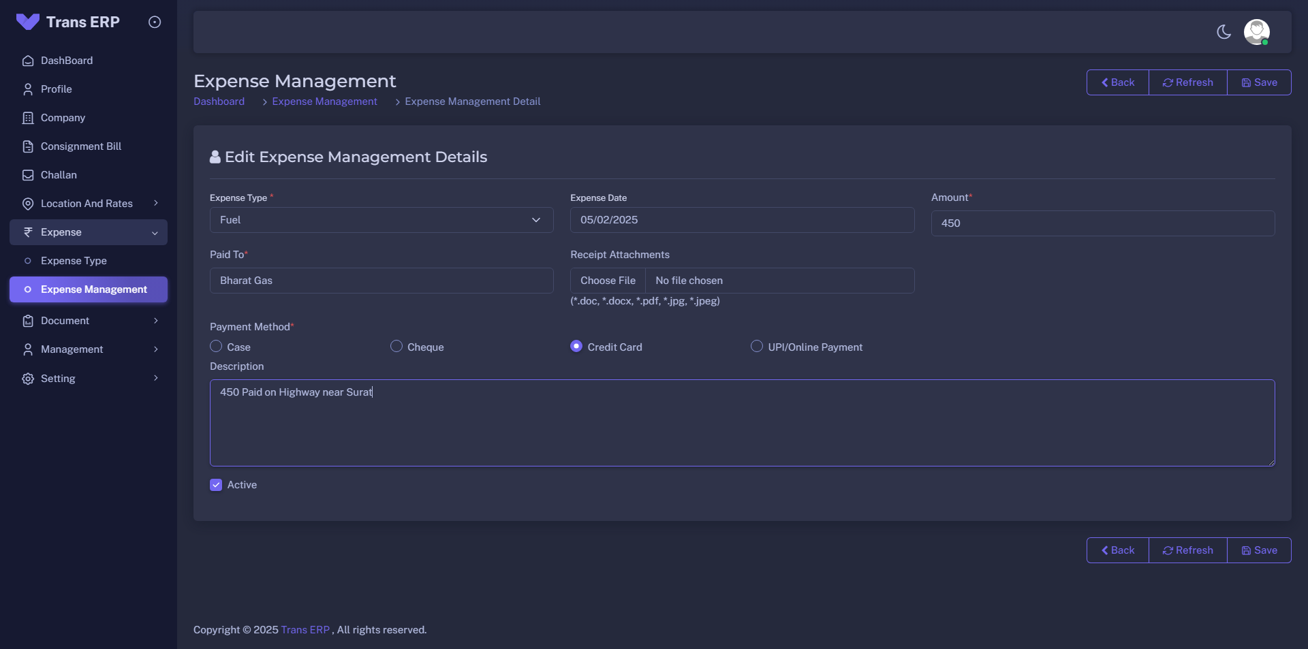Click inside the Description text area
Viewport: 1308px width, 649px height.
743,423
